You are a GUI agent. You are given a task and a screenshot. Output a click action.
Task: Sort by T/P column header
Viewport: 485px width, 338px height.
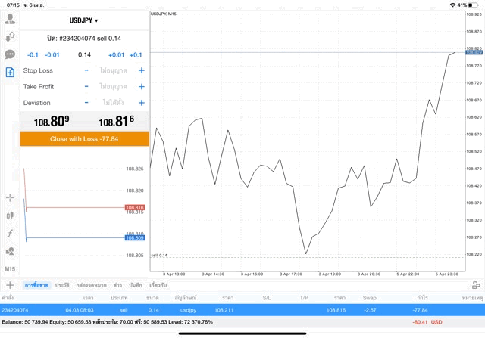304,298
